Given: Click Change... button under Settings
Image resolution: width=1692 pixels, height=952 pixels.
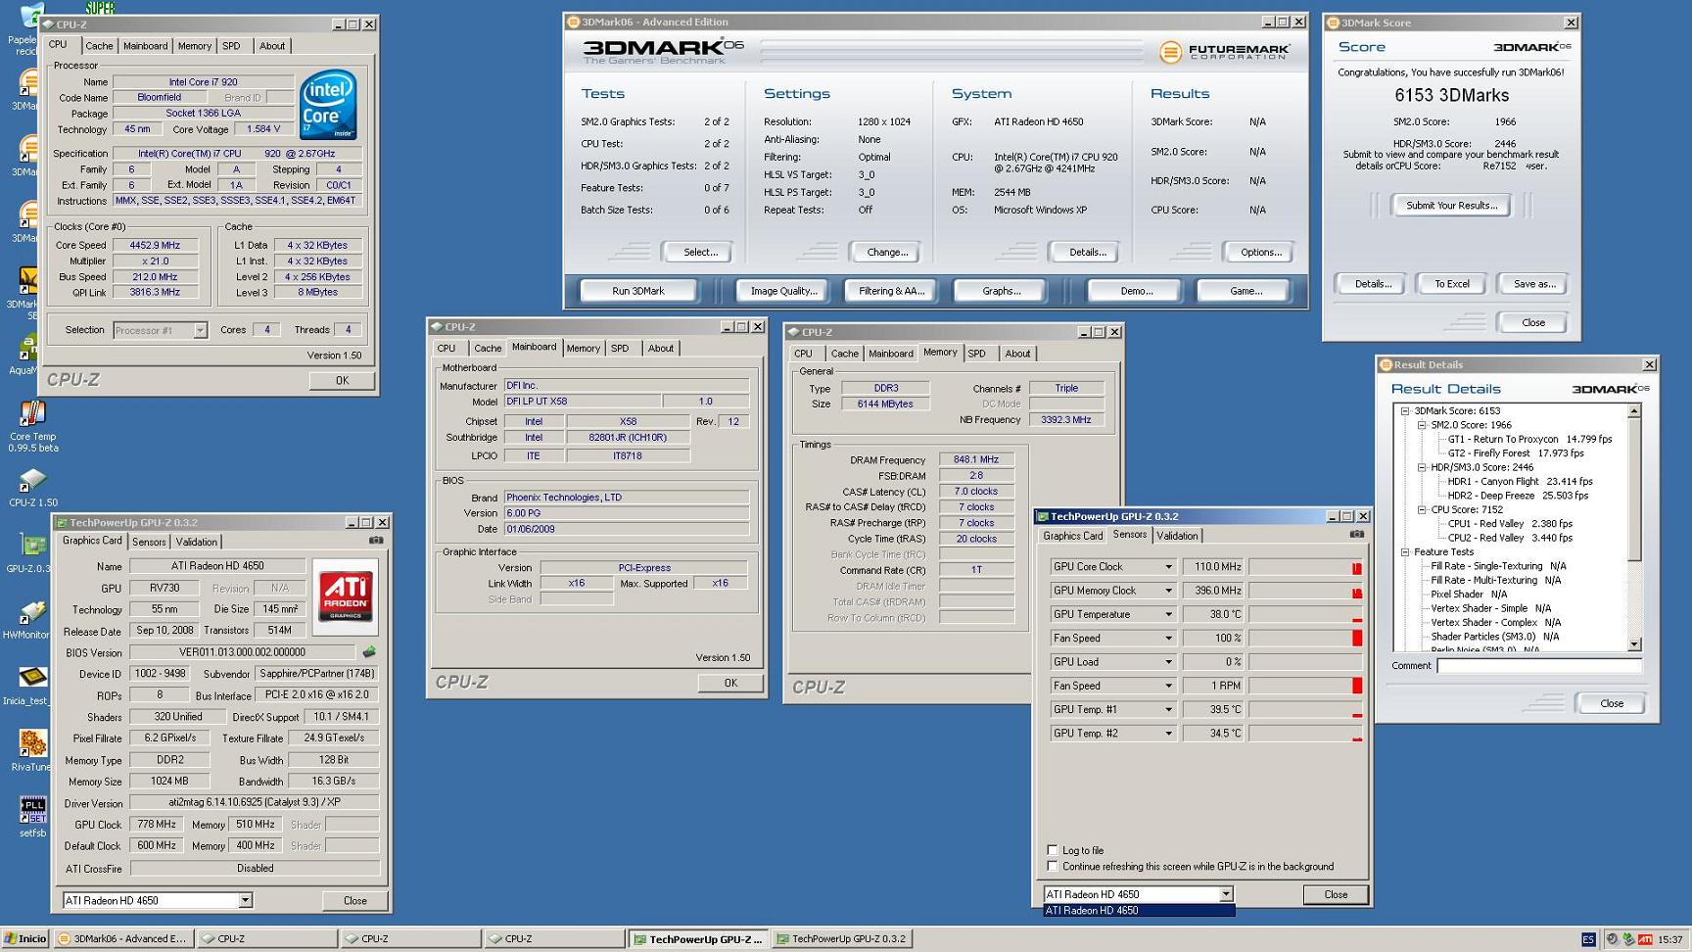Looking at the screenshot, I should 887,253.
